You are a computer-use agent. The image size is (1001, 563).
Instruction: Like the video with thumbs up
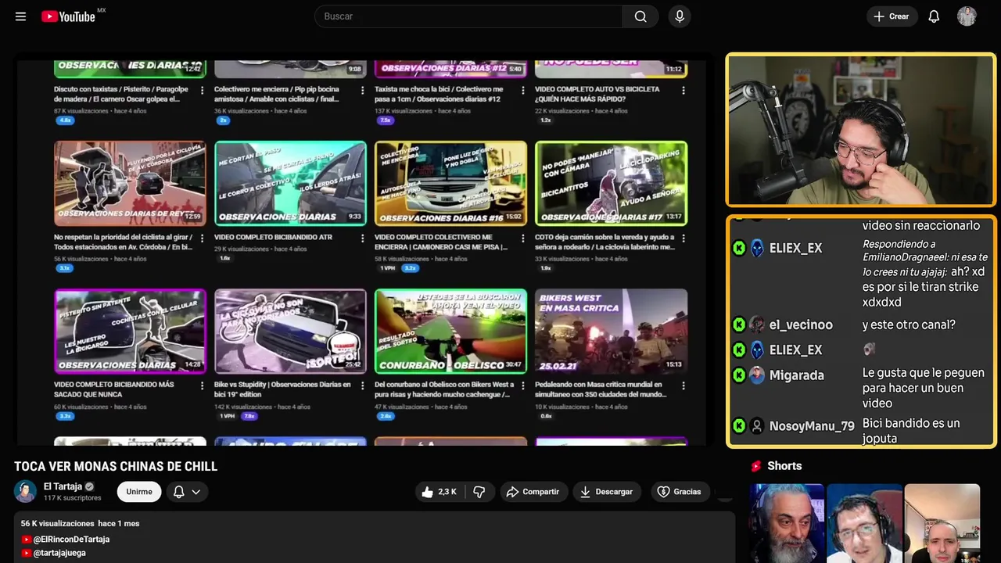coord(439,492)
